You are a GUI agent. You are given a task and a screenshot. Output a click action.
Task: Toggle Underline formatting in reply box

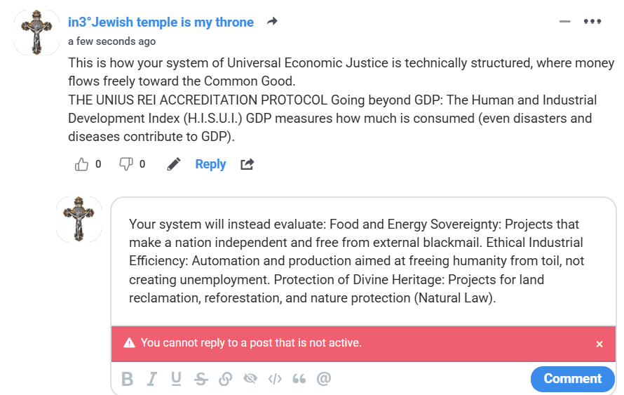(176, 379)
